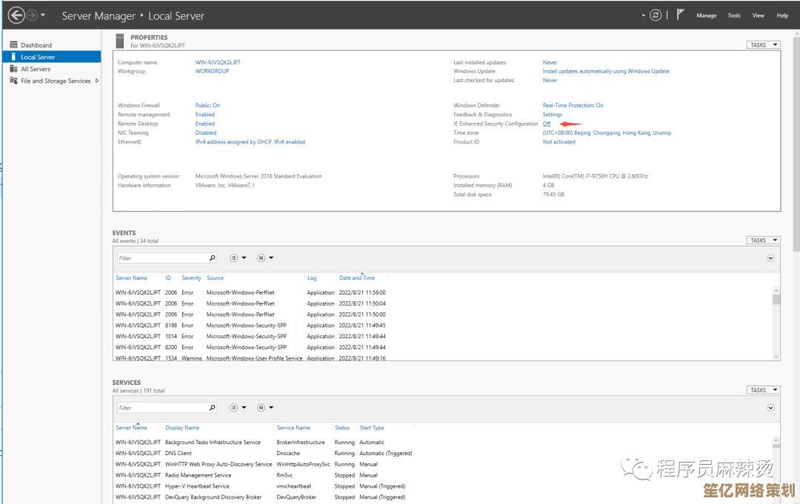Viewport: 800px width, 504px height.
Task: Click the Events filter input field
Action: coord(162,258)
